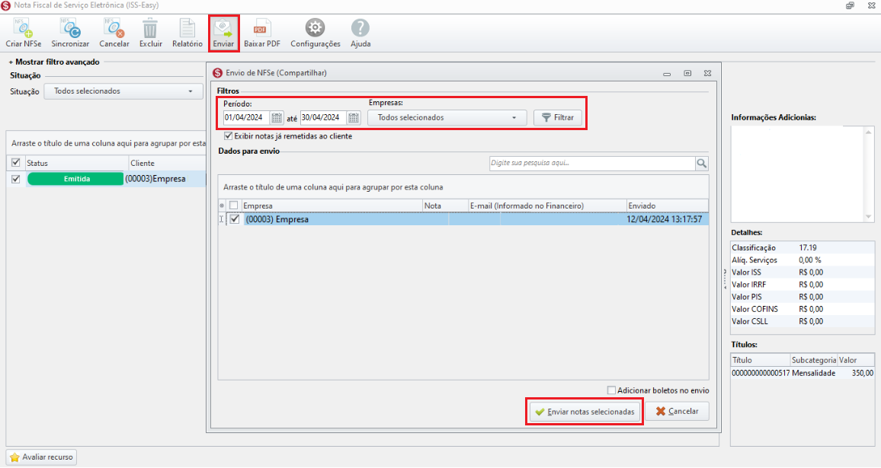881x468 pixels.
Task: Click the Filtrar button
Action: pyautogui.click(x=557, y=118)
